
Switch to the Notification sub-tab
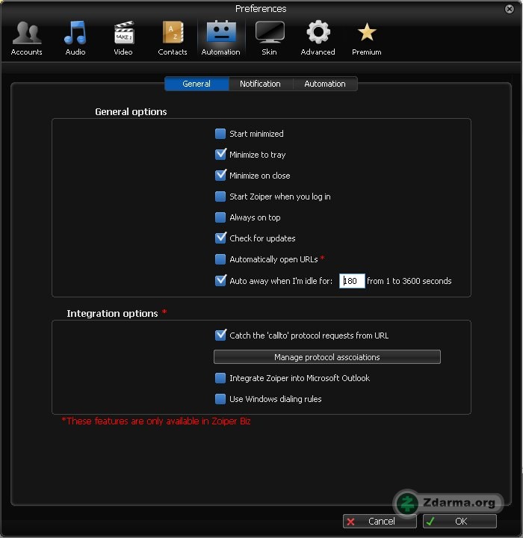[x=260, y=84]
